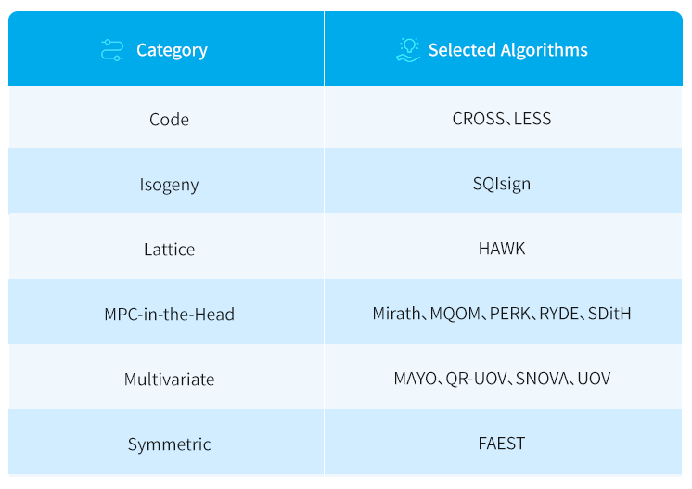Select the Category column header
This screenshot has height=489, width=692.
coord(166,48)
